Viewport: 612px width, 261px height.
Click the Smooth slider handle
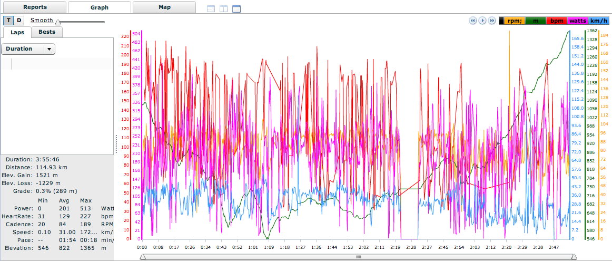pos(57,22)
